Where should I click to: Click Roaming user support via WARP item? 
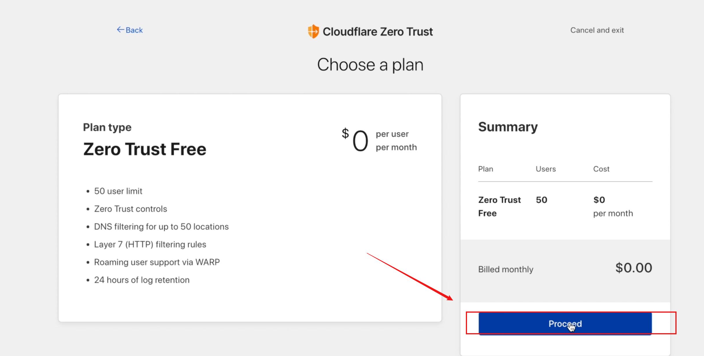tap(157, 262)
